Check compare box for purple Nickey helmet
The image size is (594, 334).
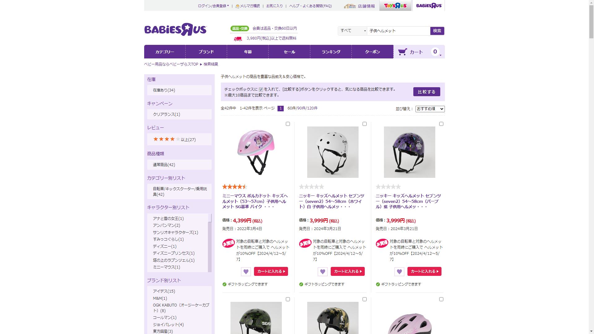(441, 124)
